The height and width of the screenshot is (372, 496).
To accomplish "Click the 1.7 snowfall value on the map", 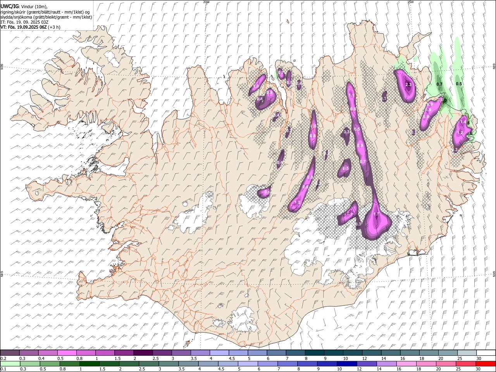I will tap(376, 214).
